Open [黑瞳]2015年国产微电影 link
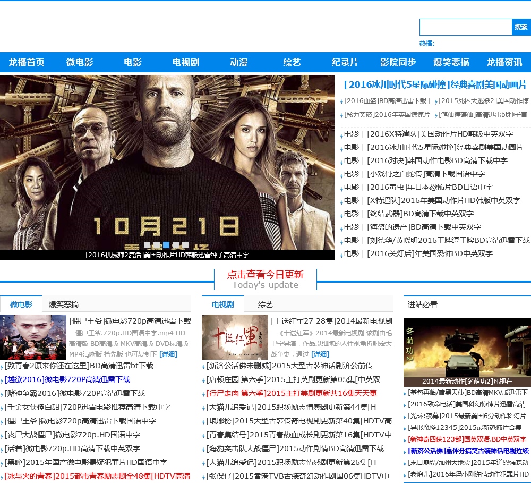The height and width of the screenshot is (483, 531). [x=85, y=463]
